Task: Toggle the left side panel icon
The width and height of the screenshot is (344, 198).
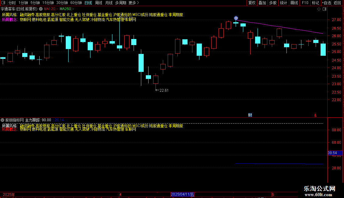Action: [3, 3]
